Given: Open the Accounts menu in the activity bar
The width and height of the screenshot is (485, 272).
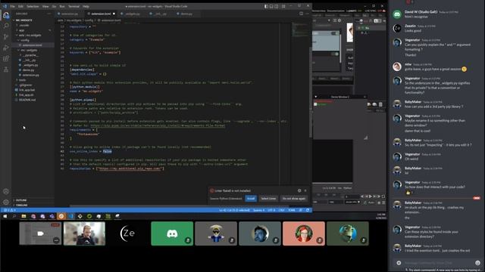Looking at the screenshot, I should pos(6,191).
